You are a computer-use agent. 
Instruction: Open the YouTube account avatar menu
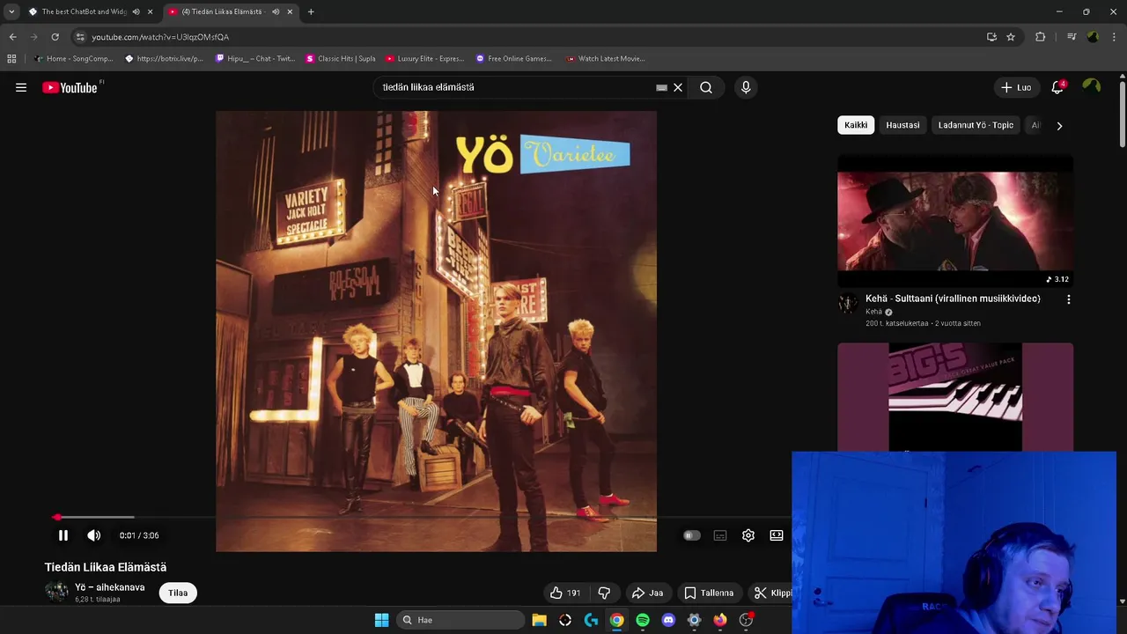click(x=1092, y=86)
